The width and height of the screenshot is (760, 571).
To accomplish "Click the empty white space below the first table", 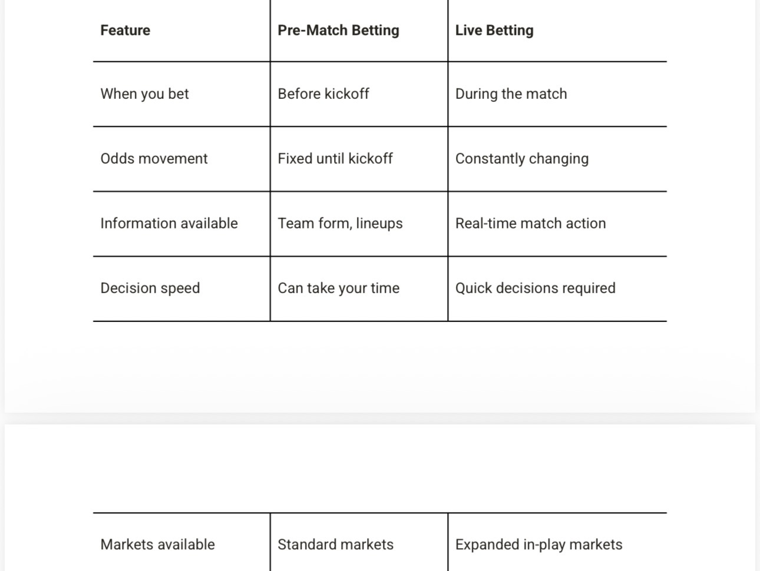I will click(380, 365).
